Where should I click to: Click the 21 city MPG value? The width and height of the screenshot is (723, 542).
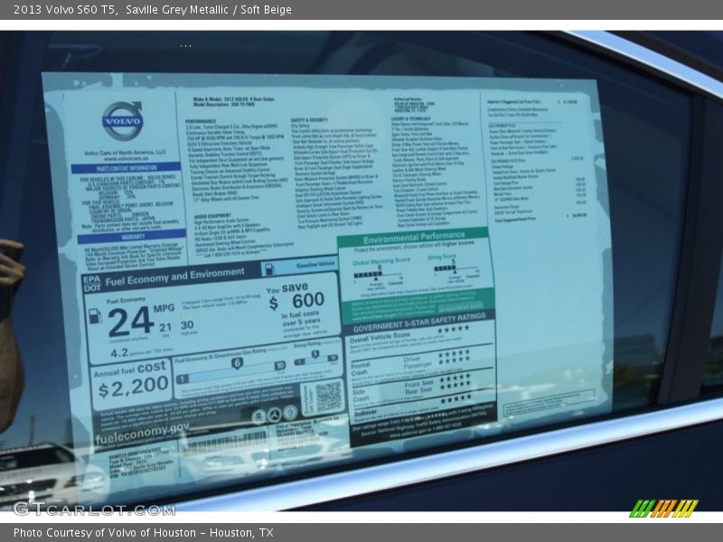165,327
